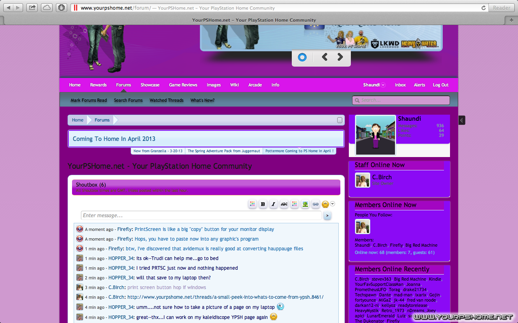Expand the smilies dropdown arrow

pos(333,204)
